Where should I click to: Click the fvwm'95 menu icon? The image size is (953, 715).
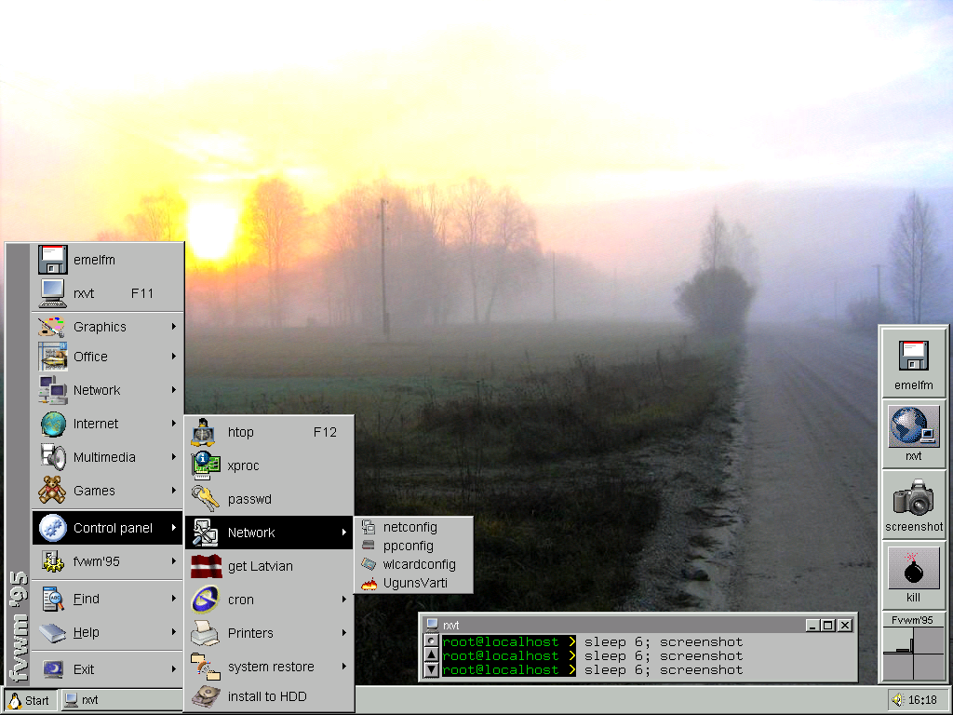(53, 561)
